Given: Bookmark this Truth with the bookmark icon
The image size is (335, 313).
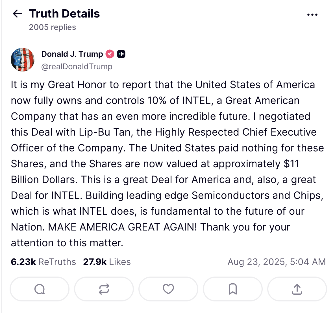Looking at the screenshot, I should (x=233, y=289).
